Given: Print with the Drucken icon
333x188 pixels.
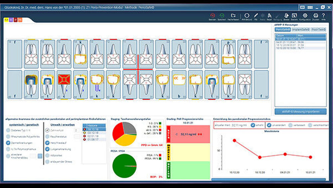Looking at the screenshot, I should pyautogui.click(x=315, y=16).
